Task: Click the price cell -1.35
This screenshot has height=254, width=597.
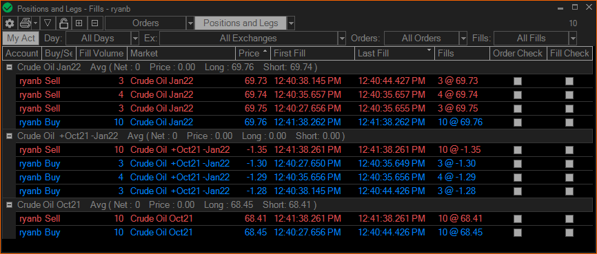Action: tap(256, 150)
